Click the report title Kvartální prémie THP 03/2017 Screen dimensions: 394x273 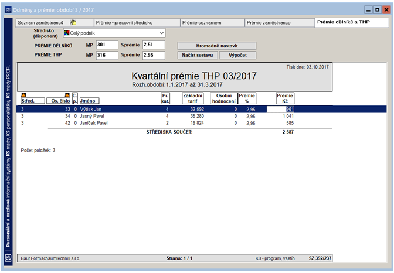(194, 76)
